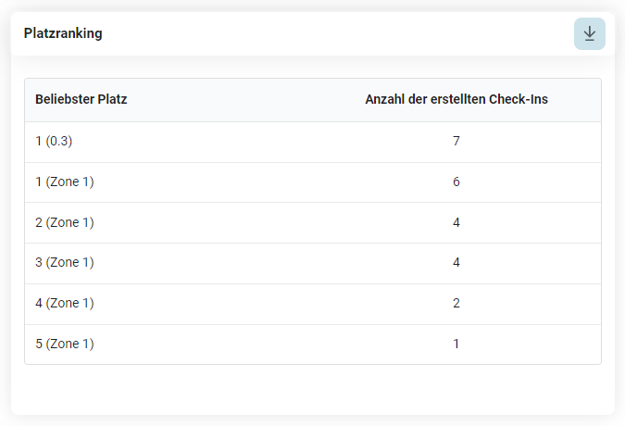Click check-in count 4 for 2 (Zone 1)
This screenshot has width=625, height=426.
456,222
